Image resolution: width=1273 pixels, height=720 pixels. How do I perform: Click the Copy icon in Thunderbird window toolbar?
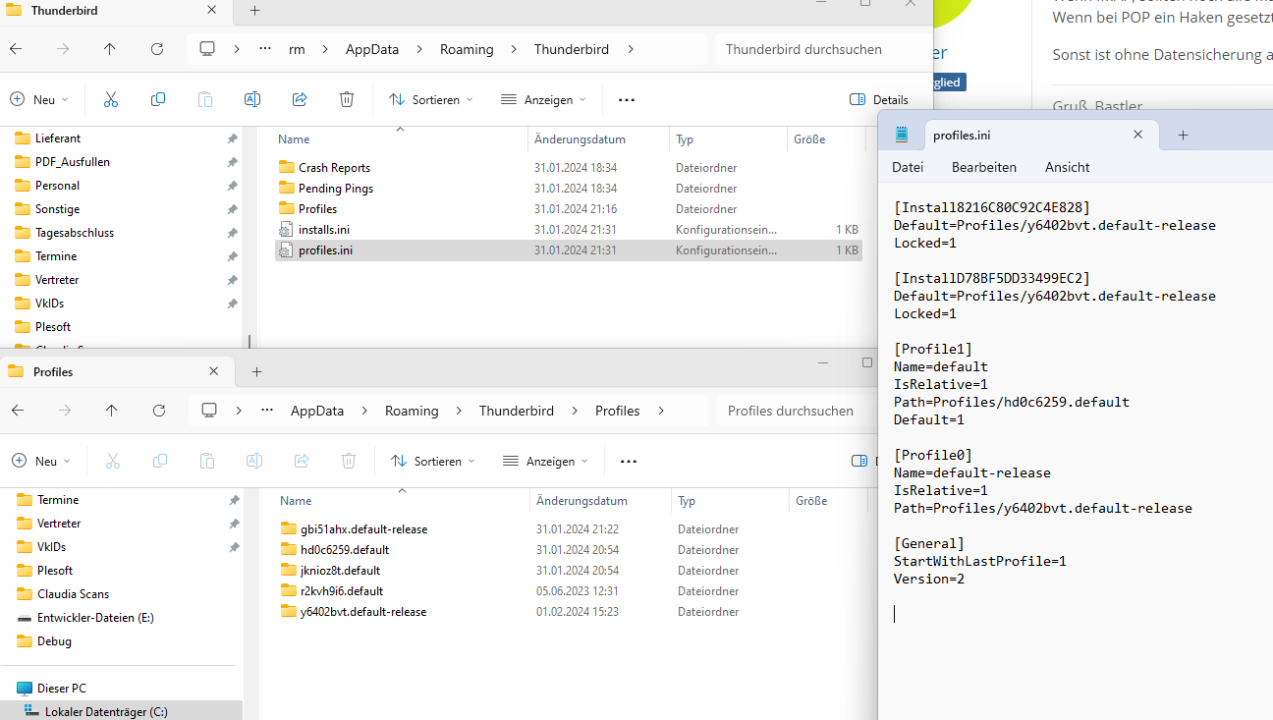[x=158, y=99]
